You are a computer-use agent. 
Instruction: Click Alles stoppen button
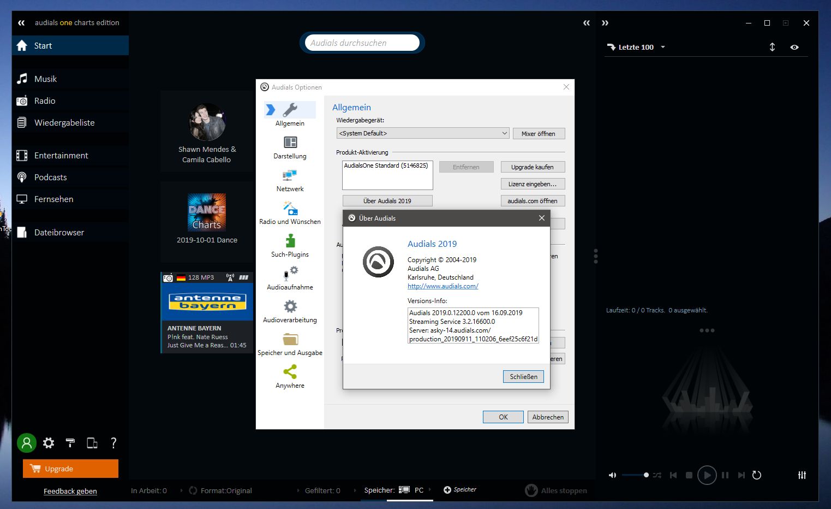[557, 490]
